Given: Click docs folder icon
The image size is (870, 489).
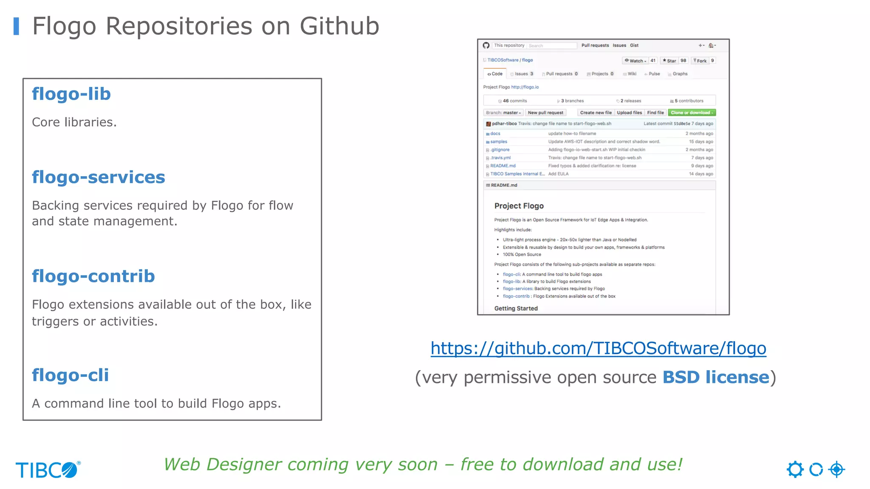Looking at the screenshot, I should pyautogui.click(x=488, y=134).
